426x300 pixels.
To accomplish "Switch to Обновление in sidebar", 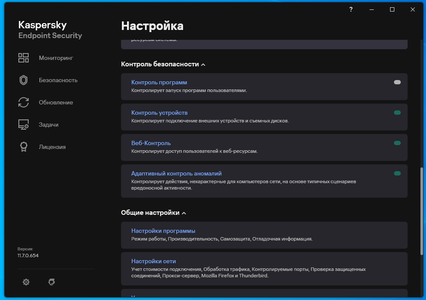I will [56, 102].
